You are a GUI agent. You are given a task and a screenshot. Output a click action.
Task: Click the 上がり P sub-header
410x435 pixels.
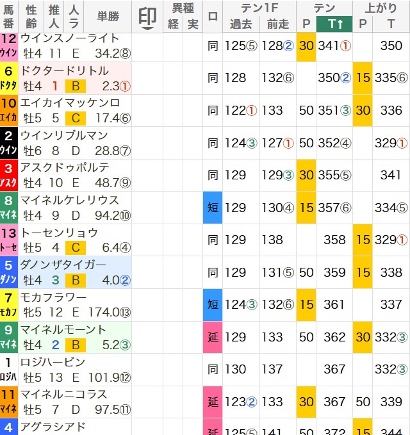(x=363, y=24)
